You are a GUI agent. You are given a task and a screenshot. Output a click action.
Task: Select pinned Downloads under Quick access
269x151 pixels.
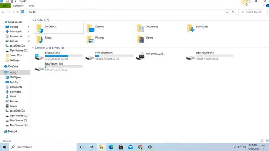pyautogui.click(x=16, y=31)
